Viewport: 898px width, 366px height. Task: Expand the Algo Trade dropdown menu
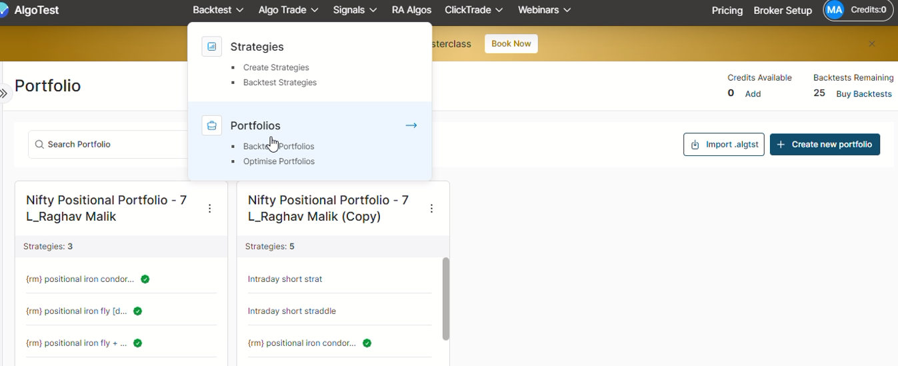[288, 10]
